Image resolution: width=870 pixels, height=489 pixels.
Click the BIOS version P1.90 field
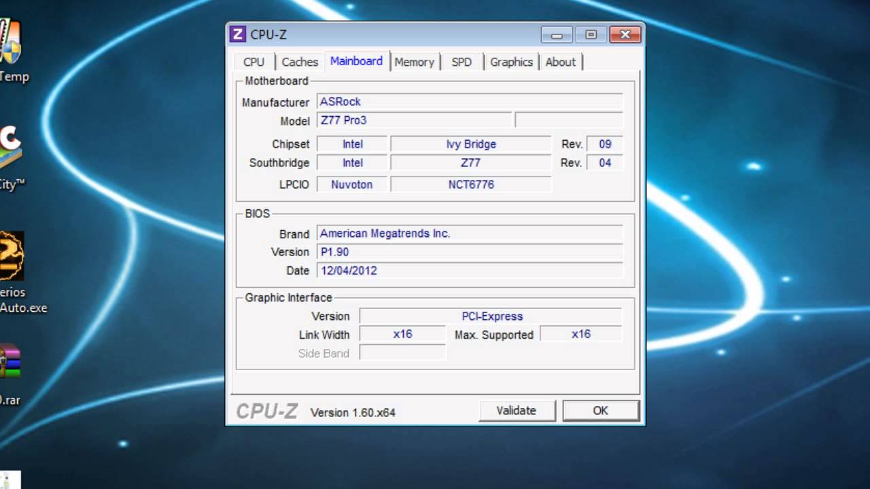pos(470,252)
